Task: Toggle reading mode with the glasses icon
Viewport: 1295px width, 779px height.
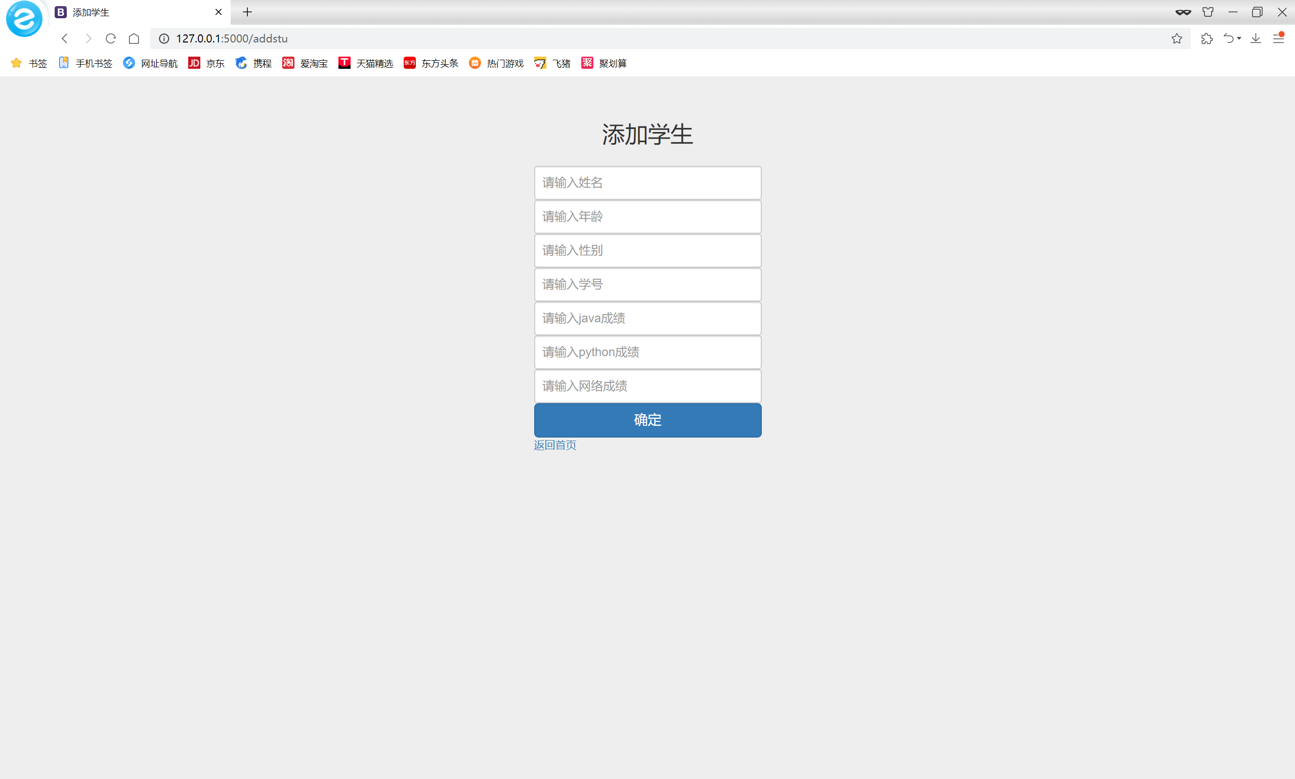Action: 1184,12
